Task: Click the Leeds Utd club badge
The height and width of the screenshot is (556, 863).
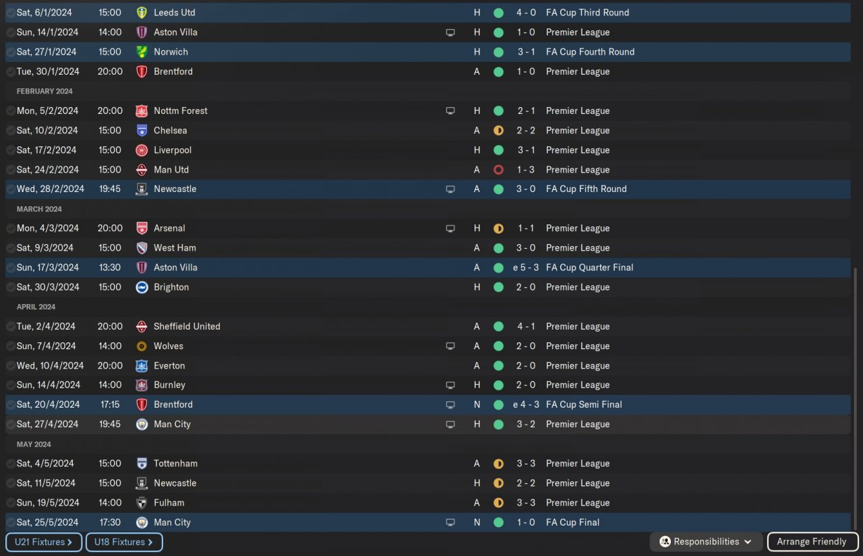Action: (142, 13)
